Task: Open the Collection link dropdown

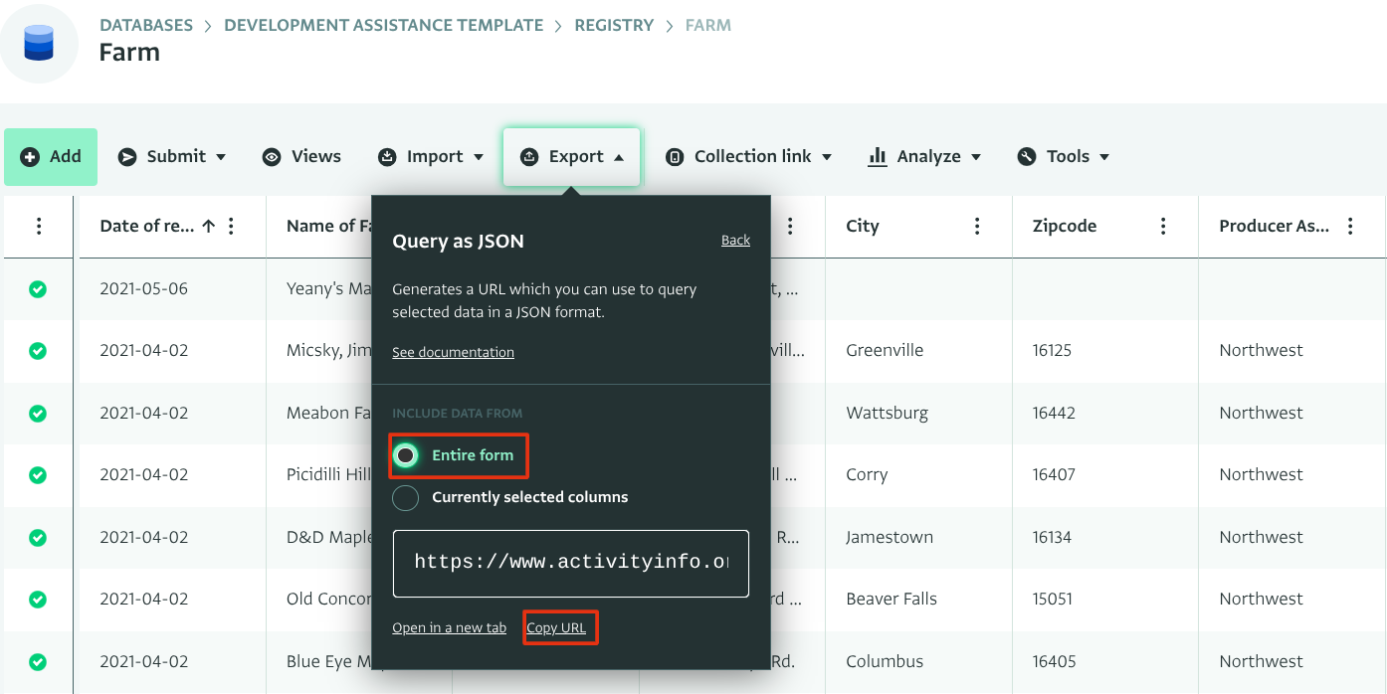Action: click(x=748, y=157)
